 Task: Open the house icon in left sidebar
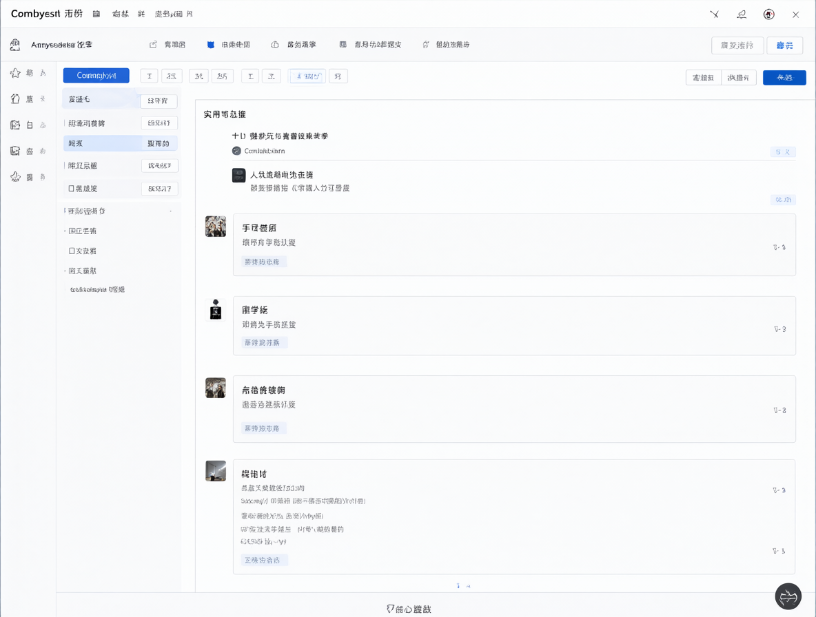click(15, 98)
